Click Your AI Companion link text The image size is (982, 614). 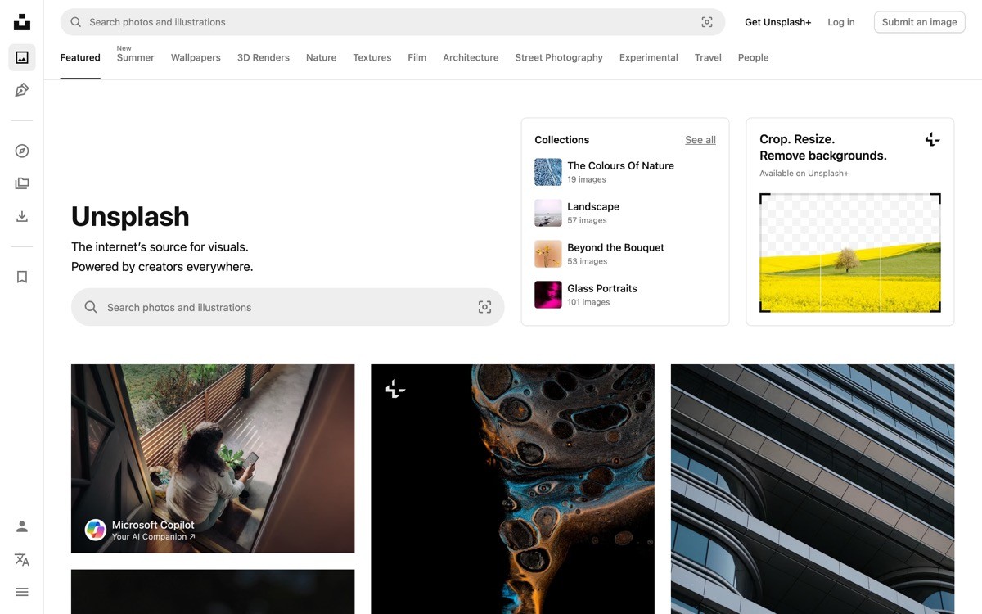(x=154, y=537)
